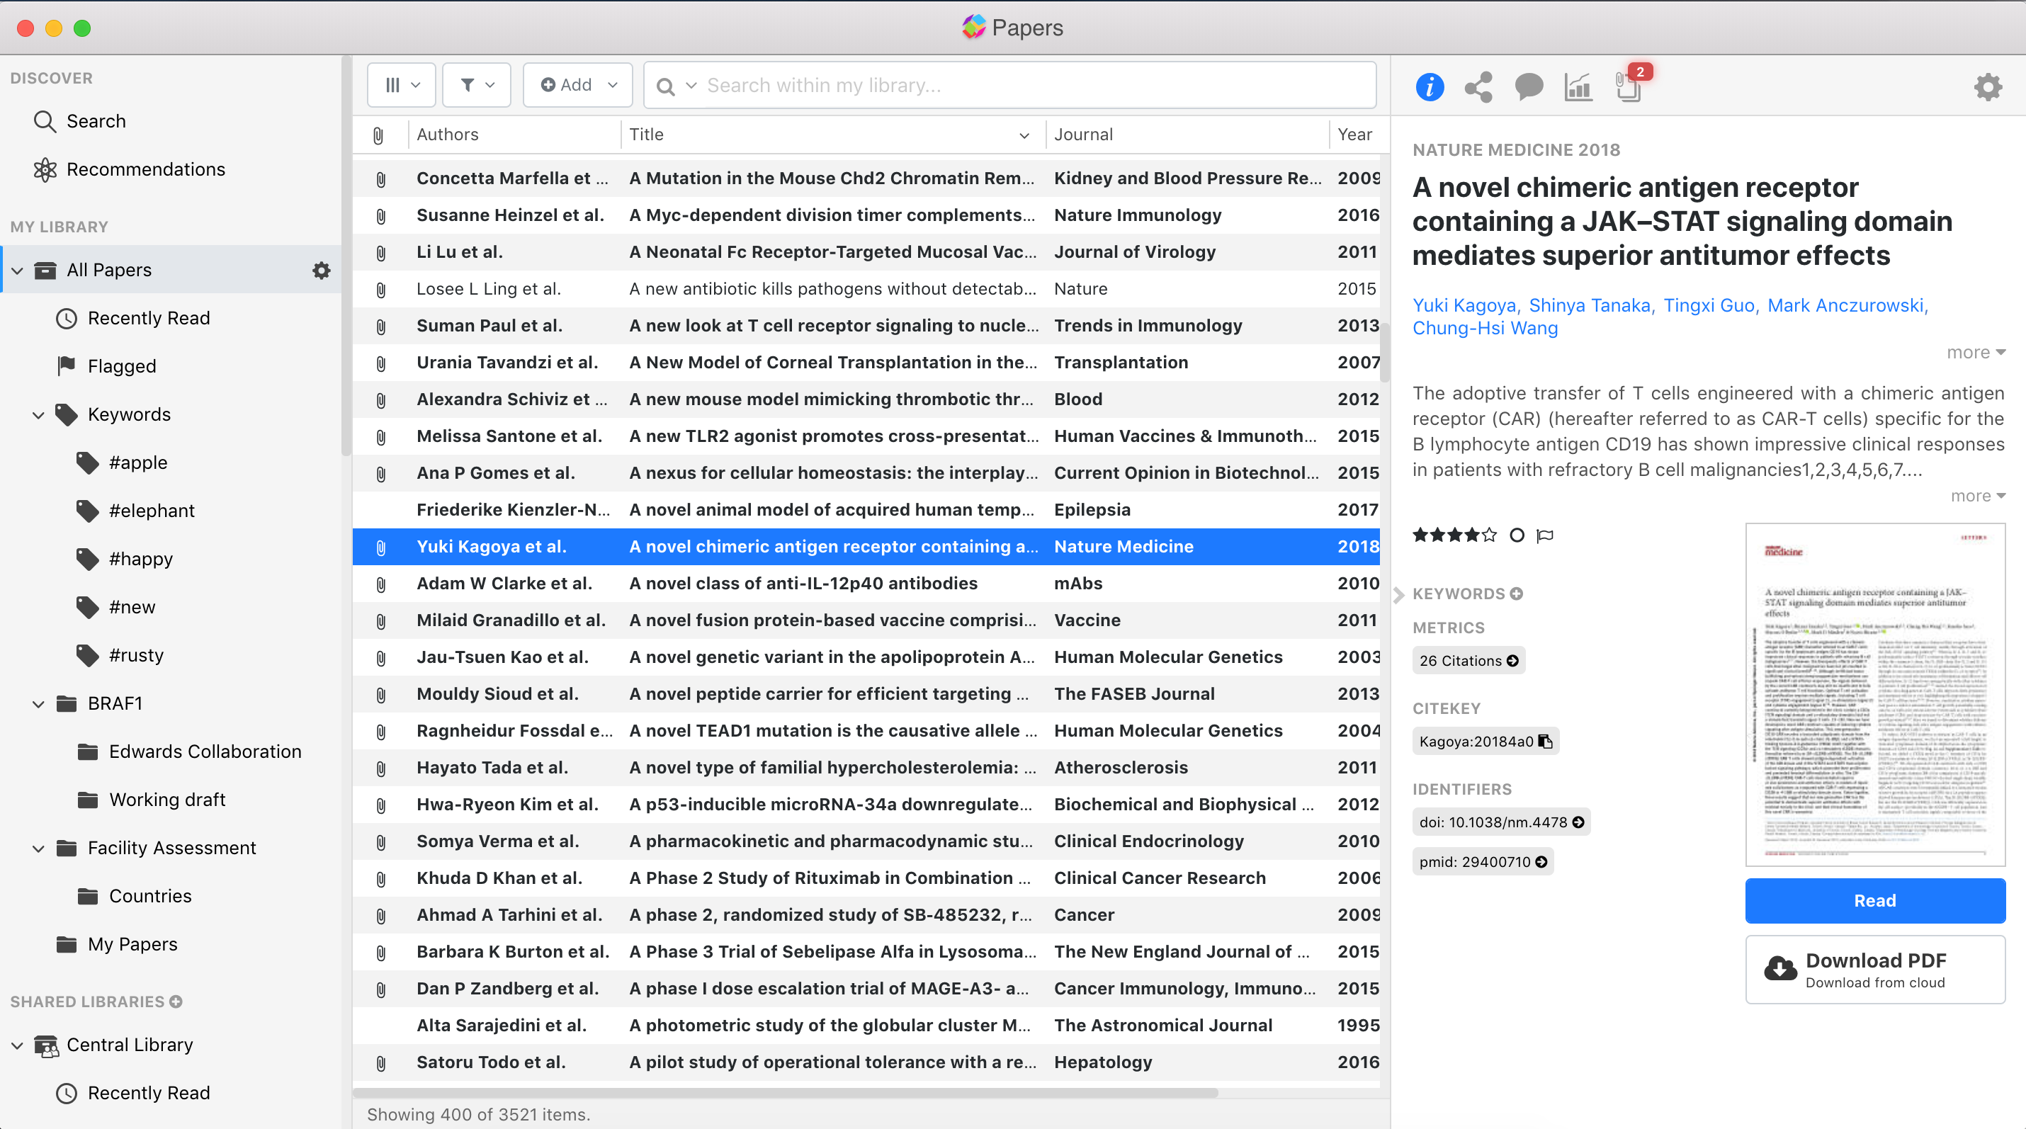This screenshot has width=2026, height=1129.
Task: Copy the citekey Kagoya:20184a0
Action: 1546,742
